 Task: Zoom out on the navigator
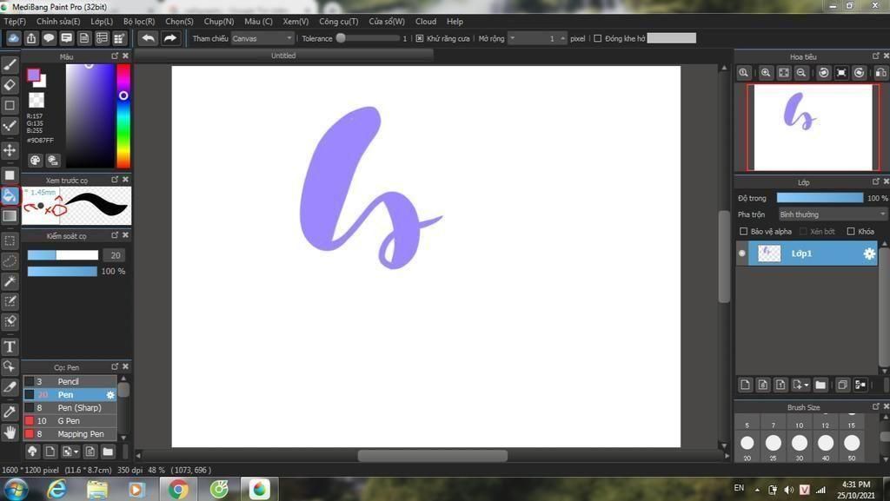tap(800, 73)
